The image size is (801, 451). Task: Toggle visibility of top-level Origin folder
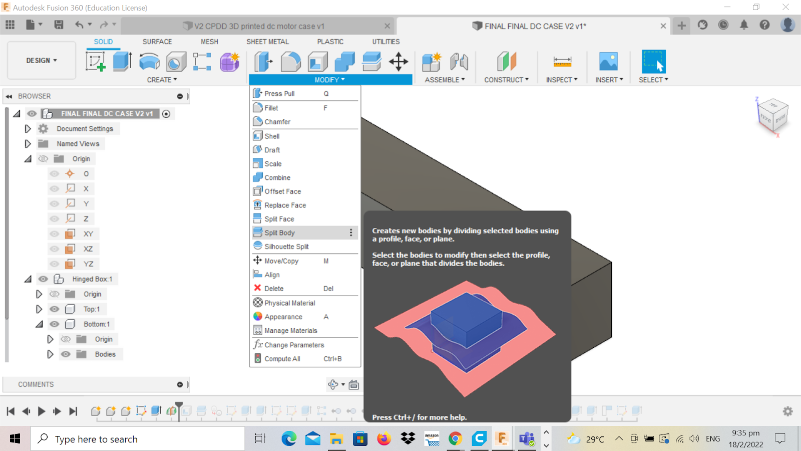click(44, 159)
